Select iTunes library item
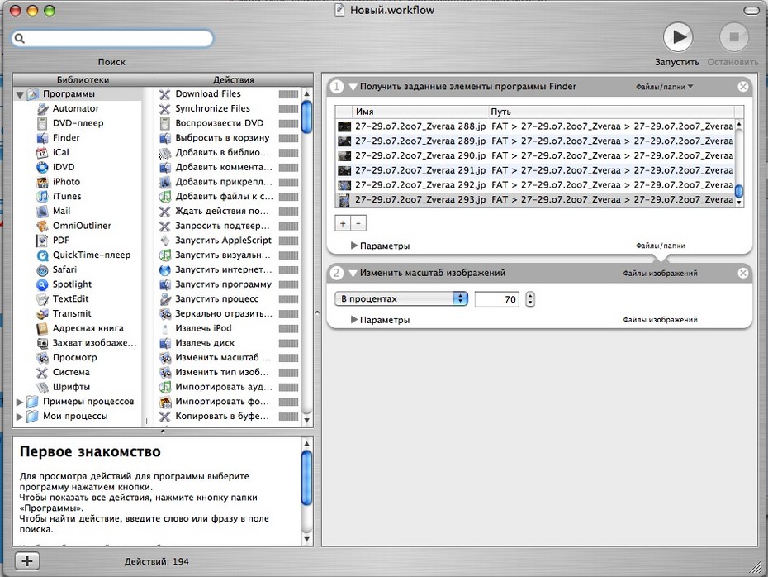Image resolution: width=768 pixels, height=577 pixels. pyautogui.click(x=67, y=196)
